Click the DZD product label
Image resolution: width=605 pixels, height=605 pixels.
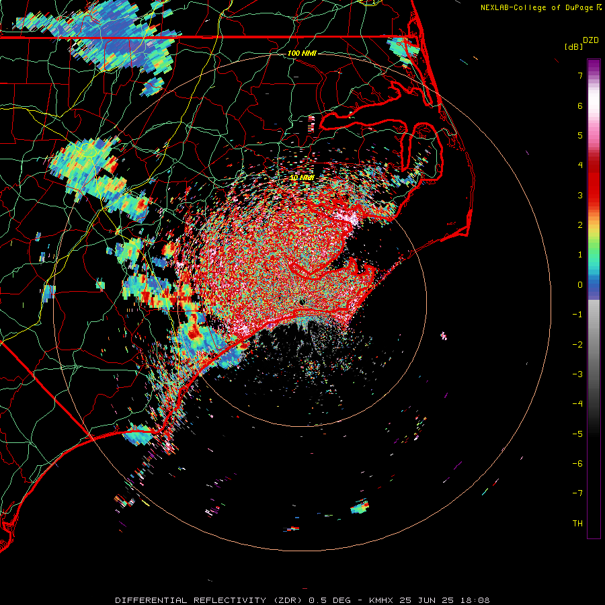(x=591, y=40)
